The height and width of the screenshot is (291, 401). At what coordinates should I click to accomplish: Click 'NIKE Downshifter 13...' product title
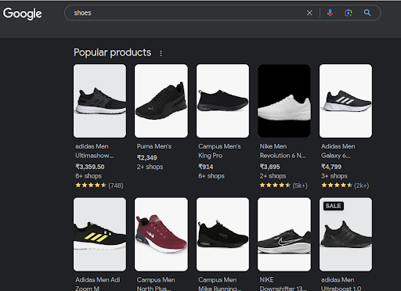pos(283,284)
